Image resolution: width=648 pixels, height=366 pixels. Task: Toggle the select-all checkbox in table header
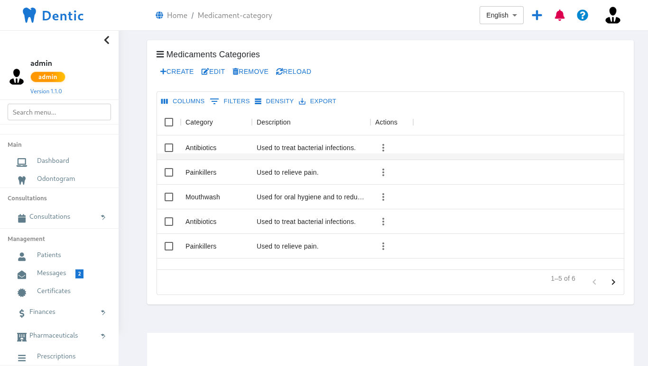(x=169, y=122)
